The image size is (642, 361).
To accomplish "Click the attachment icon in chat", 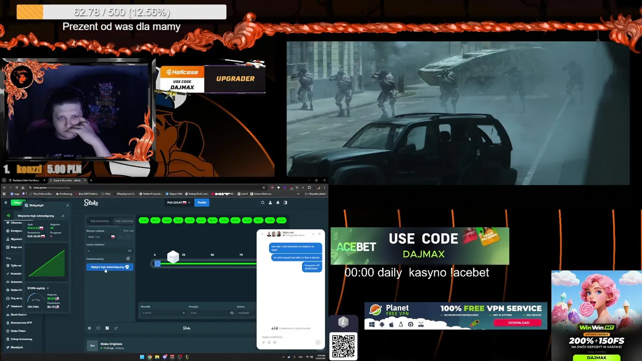I will pos(264,342).
